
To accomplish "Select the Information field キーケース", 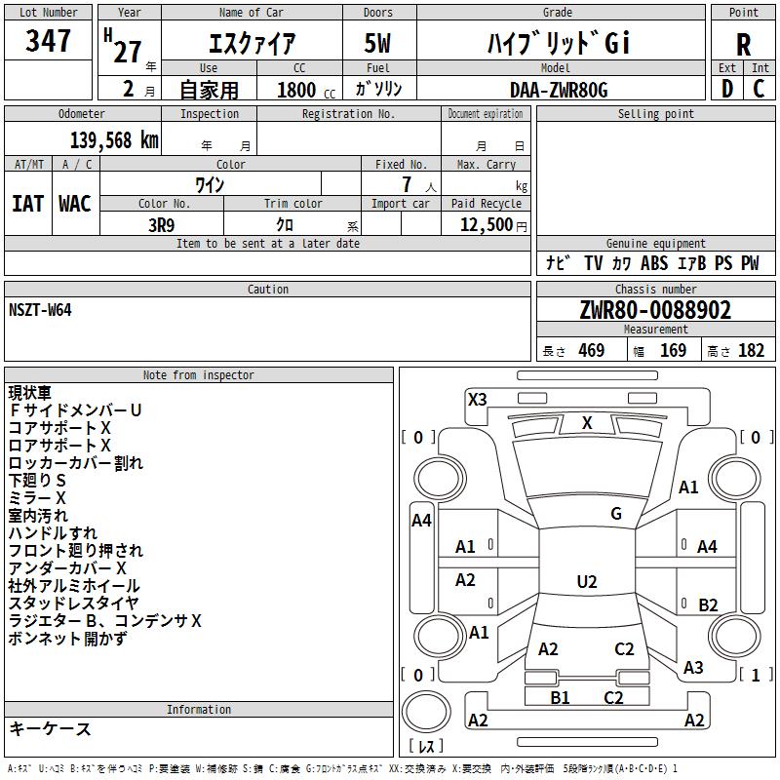I will [x=50, y=728].
